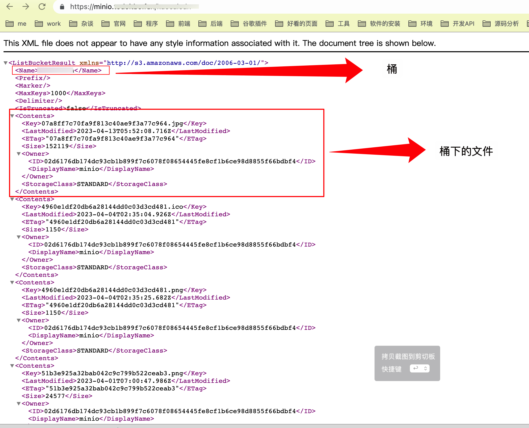Click the 07a8ff7c...jpg Key value

coord(112,124)
